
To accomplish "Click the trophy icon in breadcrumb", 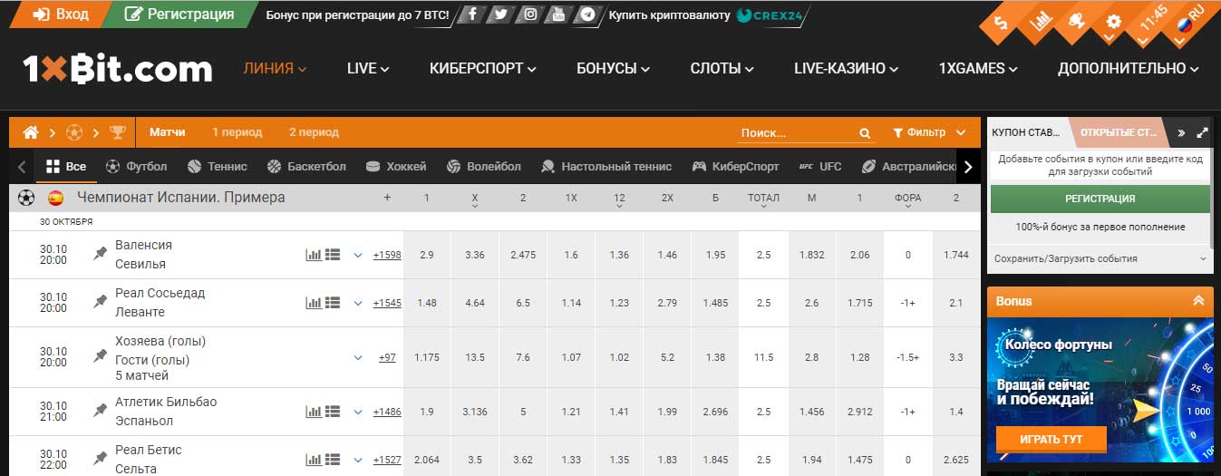I will 118,132.
